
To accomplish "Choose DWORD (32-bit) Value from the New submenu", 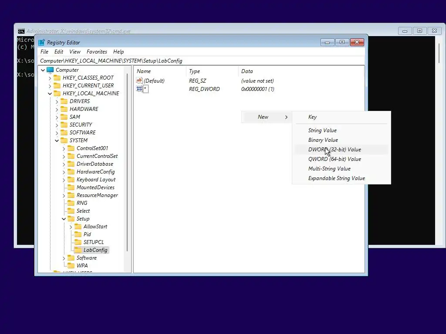I will pyautogui.click(x=341, y=150).
